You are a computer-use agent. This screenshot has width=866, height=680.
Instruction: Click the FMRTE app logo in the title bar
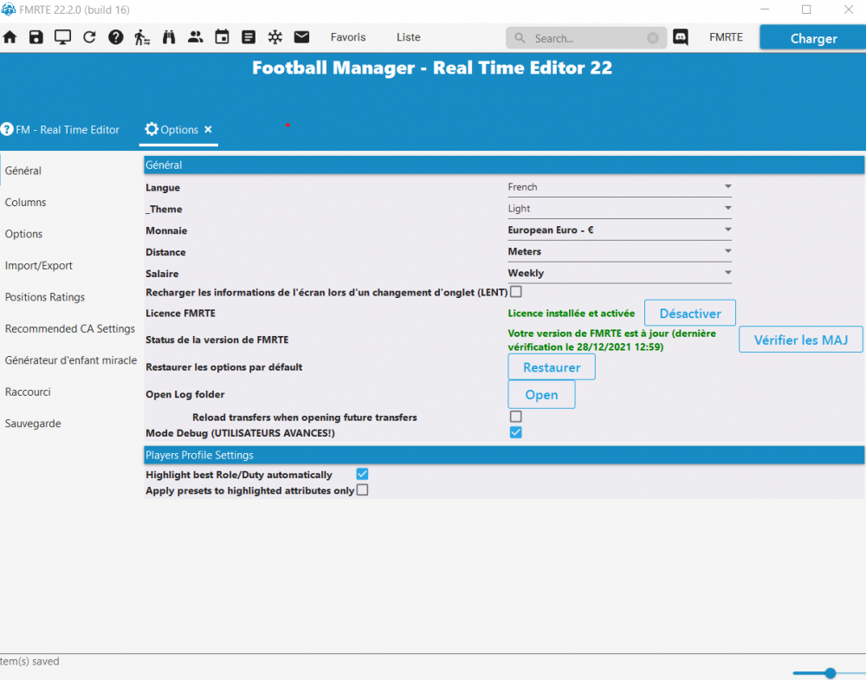(x=9, y=10)
